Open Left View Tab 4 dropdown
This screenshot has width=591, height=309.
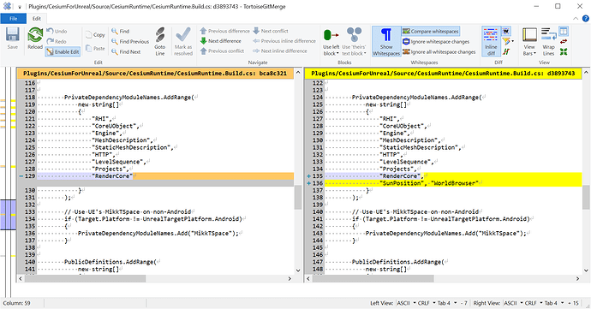point(446,303)
